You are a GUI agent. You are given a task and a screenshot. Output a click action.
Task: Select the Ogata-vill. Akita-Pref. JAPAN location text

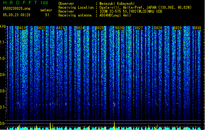tap(145, 7)
